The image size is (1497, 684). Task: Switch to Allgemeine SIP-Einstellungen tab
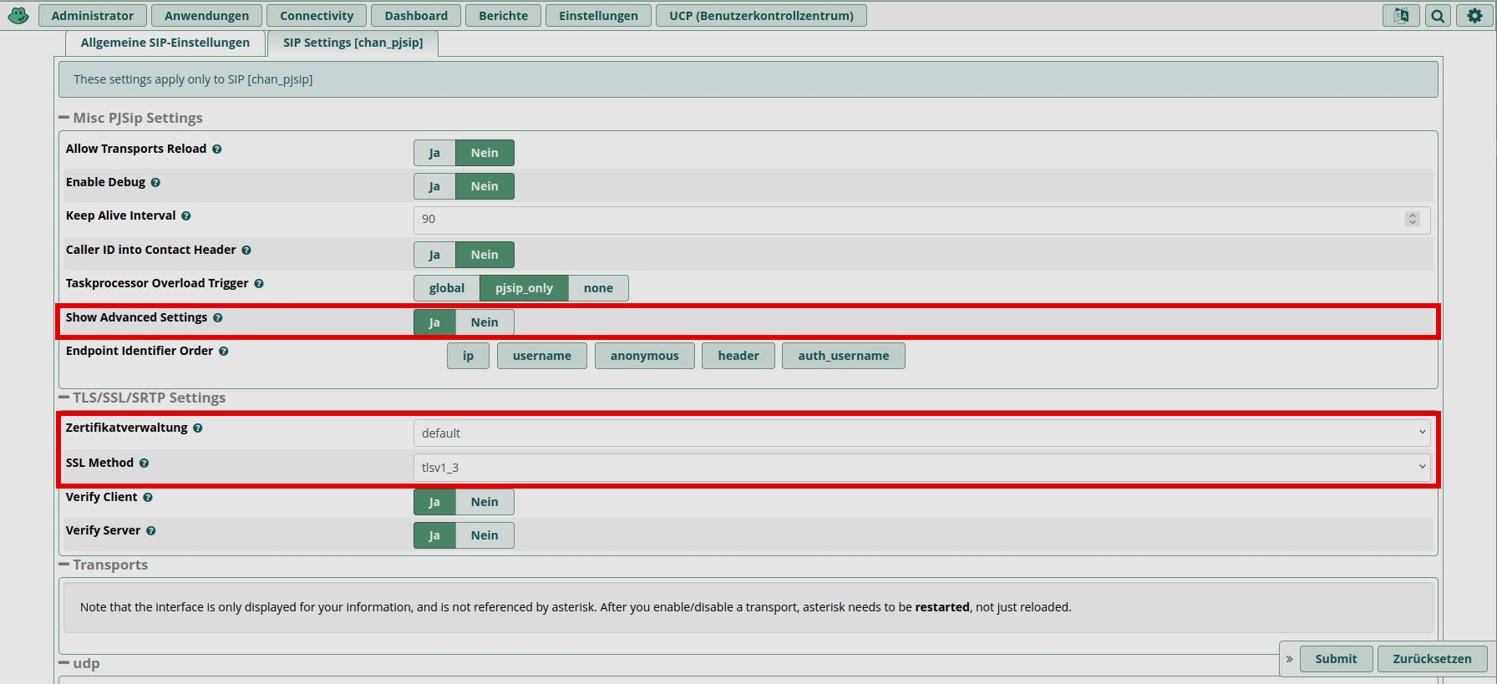165,43
